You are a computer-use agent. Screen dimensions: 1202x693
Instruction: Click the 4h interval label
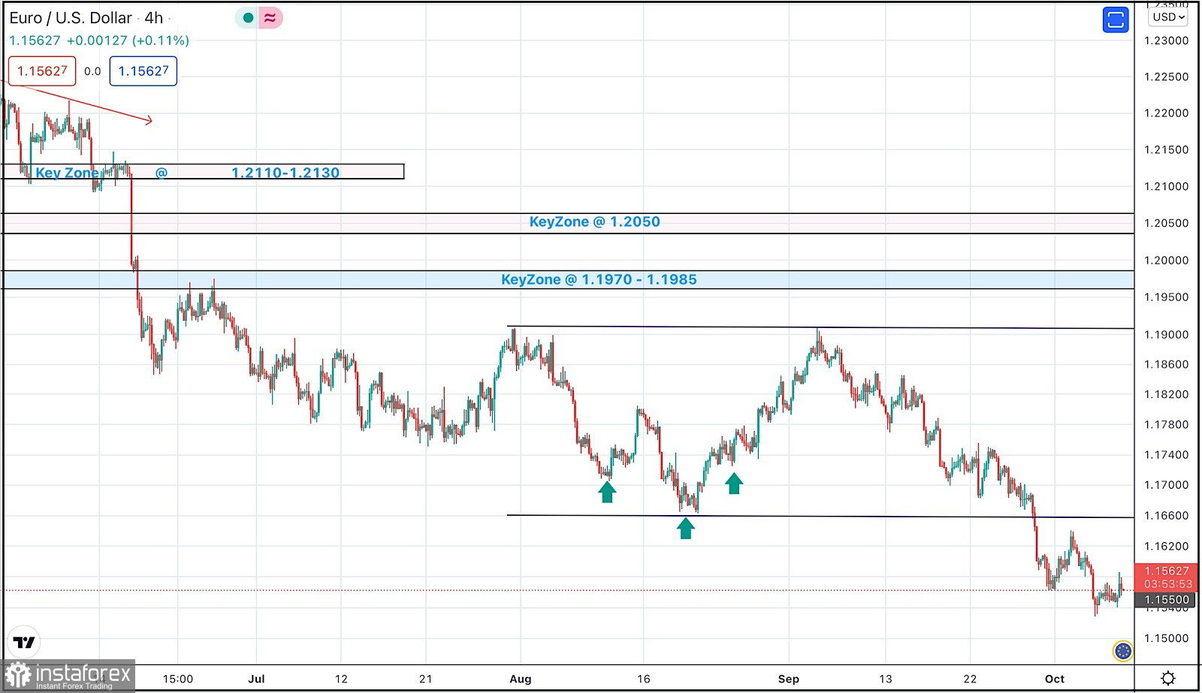click(154, 18)
